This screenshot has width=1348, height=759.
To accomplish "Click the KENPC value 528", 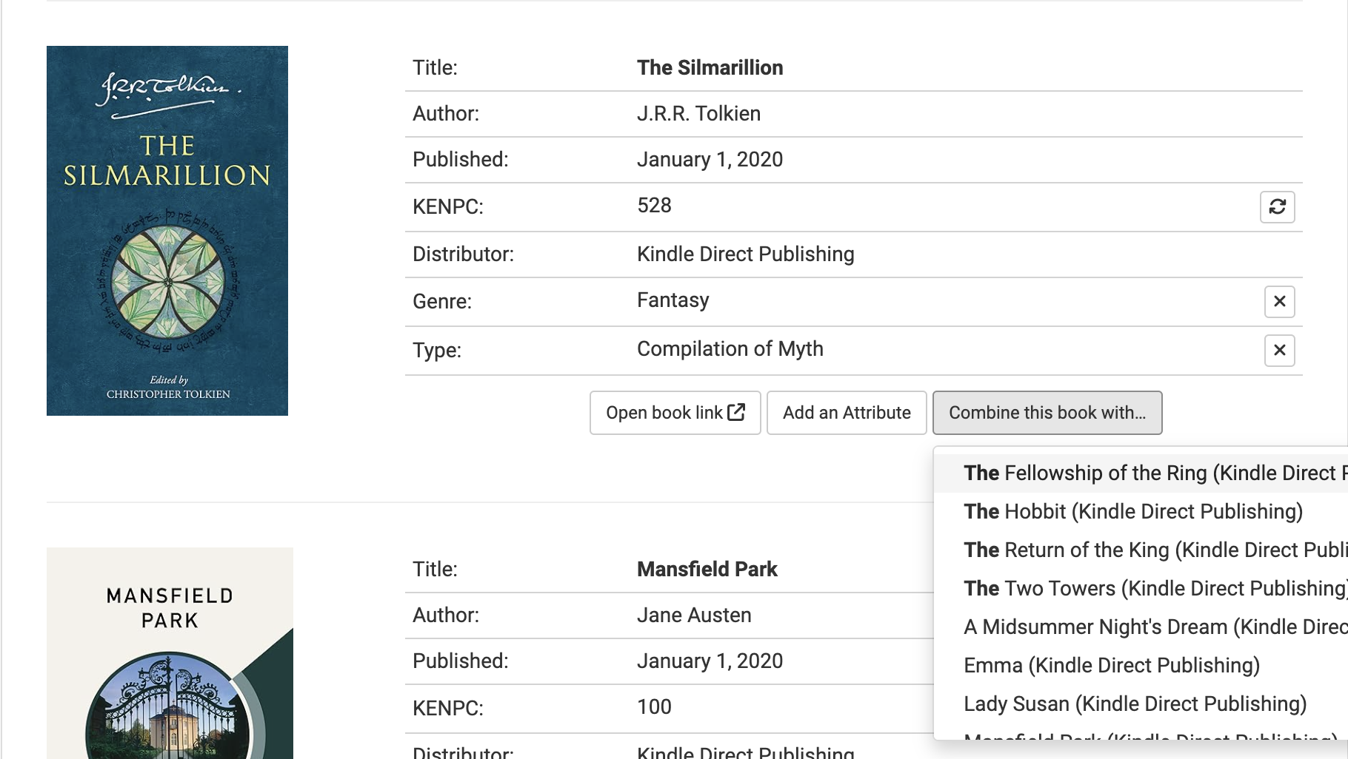I will pos(654,205).
